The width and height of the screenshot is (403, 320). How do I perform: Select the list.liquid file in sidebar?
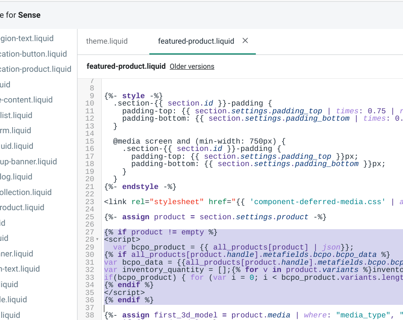point(16,115)
